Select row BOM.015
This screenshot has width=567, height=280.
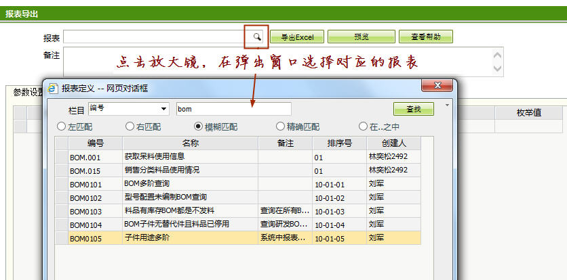[x=238, y=170]
